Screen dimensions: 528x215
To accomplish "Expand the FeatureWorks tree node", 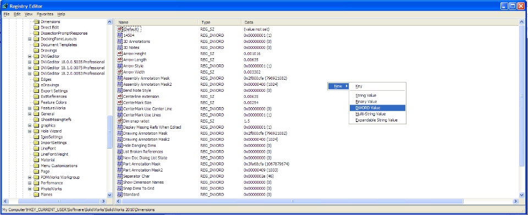I will [x=30, y=108].
